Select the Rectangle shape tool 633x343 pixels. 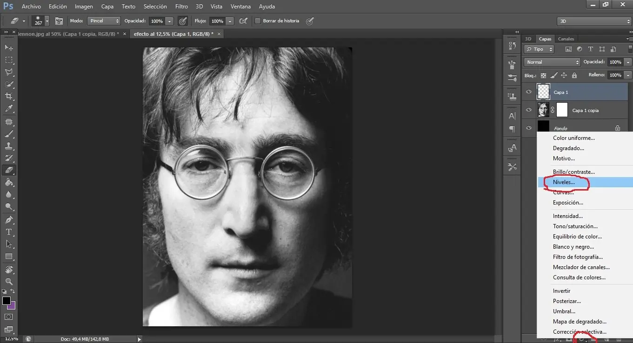point(9,256)
